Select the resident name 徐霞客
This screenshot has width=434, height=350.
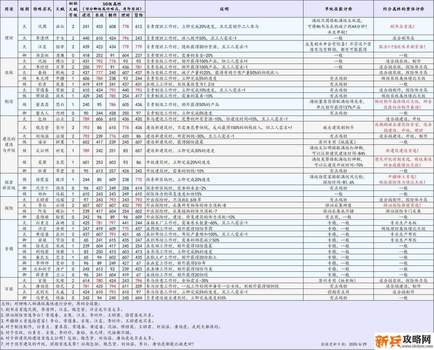pos(42,179)
